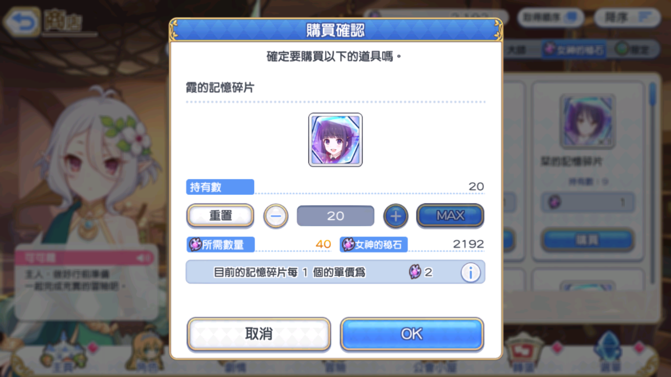The height and width of the screenshot is (377, 671).
Task: Cancel purchase with 取消 button
Action: (259, 334)
